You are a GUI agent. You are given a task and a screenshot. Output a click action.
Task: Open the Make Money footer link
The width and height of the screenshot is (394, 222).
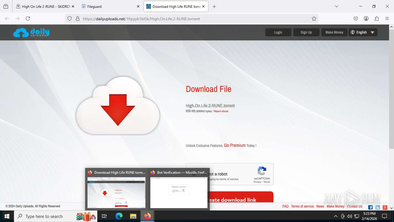tap(335, 206)
